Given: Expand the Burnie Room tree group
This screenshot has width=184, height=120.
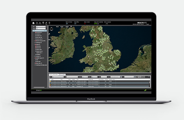Looking at the screenshot, I should 34,41.
